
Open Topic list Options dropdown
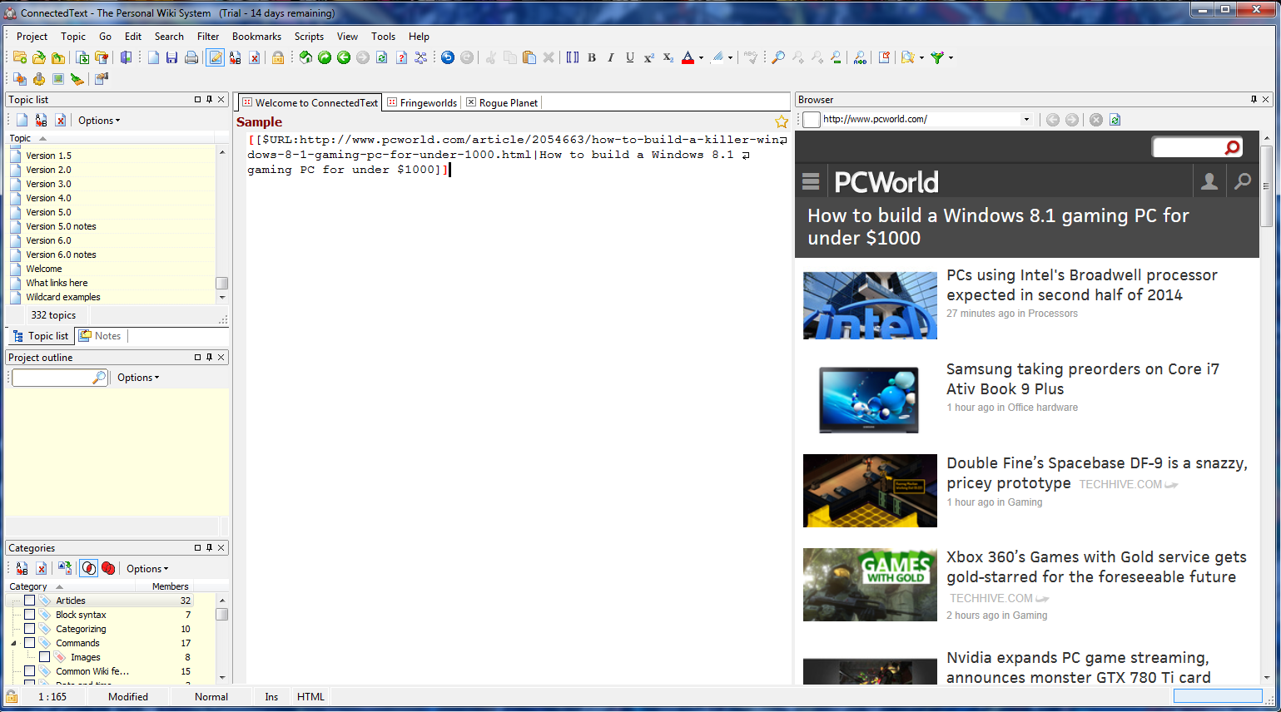tap(99, 121)
